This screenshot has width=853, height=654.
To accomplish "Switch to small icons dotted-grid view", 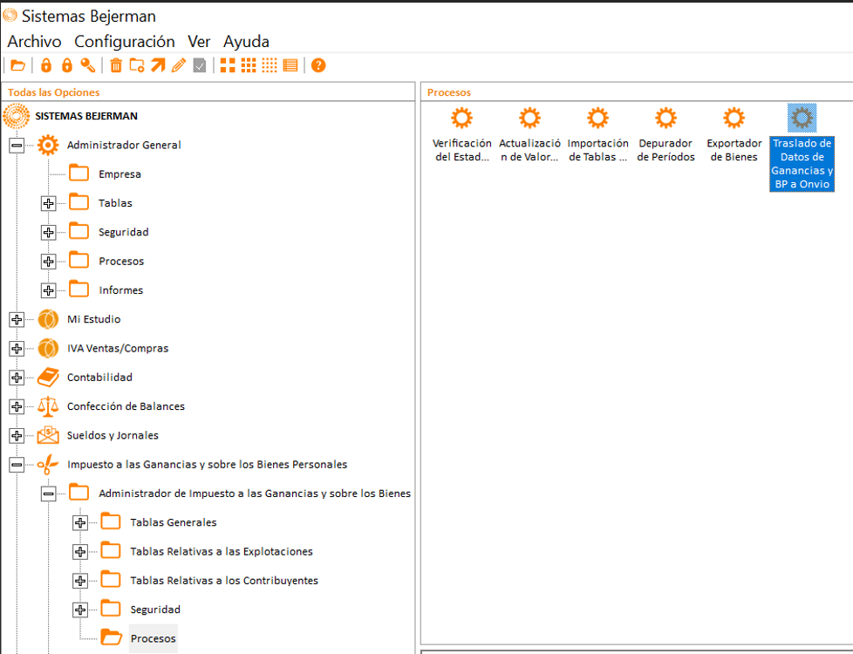I will point(270,65).
